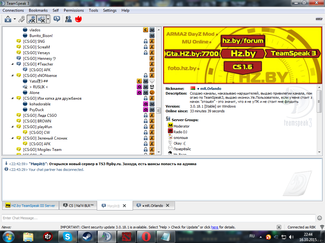
Task: Click the channel tree scrollbar thumb
Action: [x=159, y=110]
